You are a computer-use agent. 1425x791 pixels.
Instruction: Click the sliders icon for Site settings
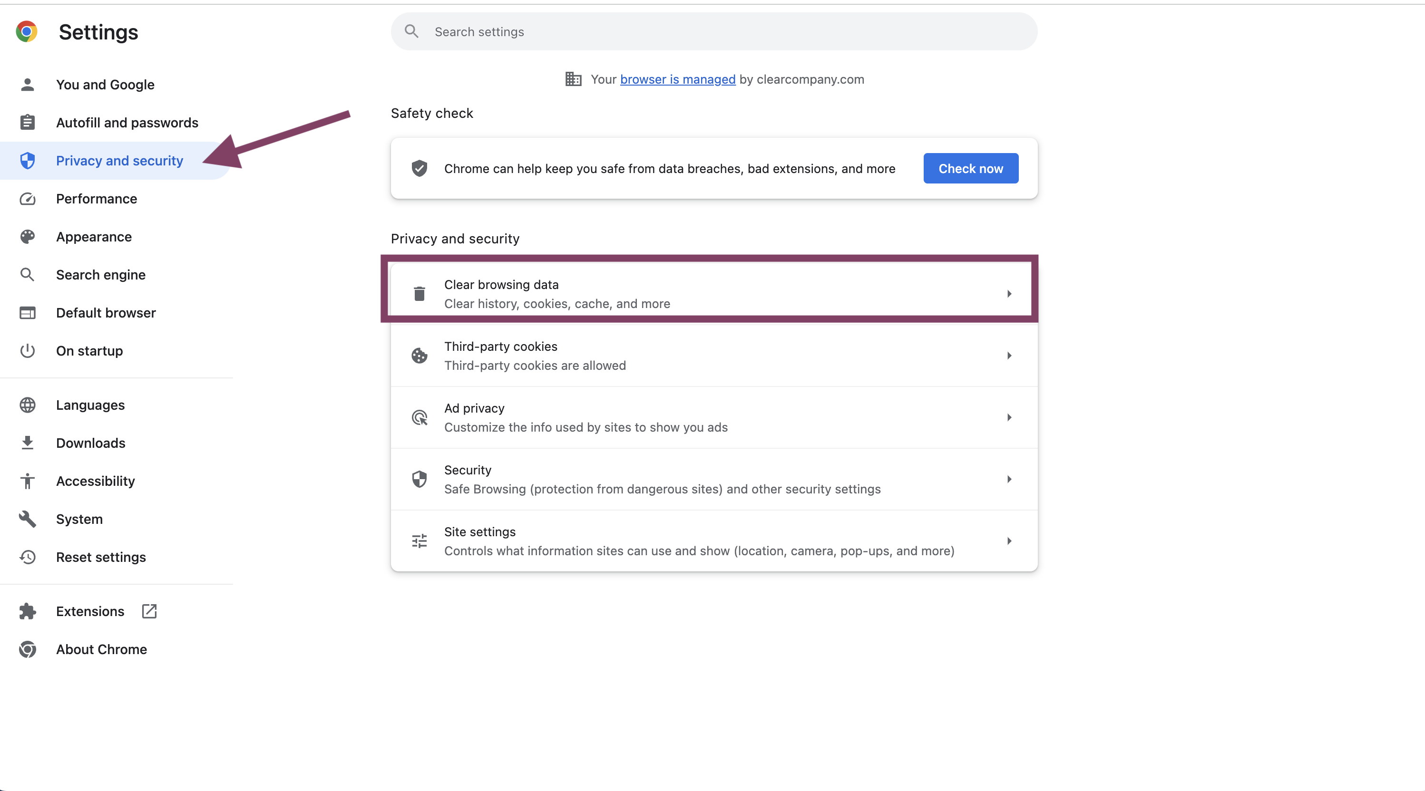(x=420, y=541)
